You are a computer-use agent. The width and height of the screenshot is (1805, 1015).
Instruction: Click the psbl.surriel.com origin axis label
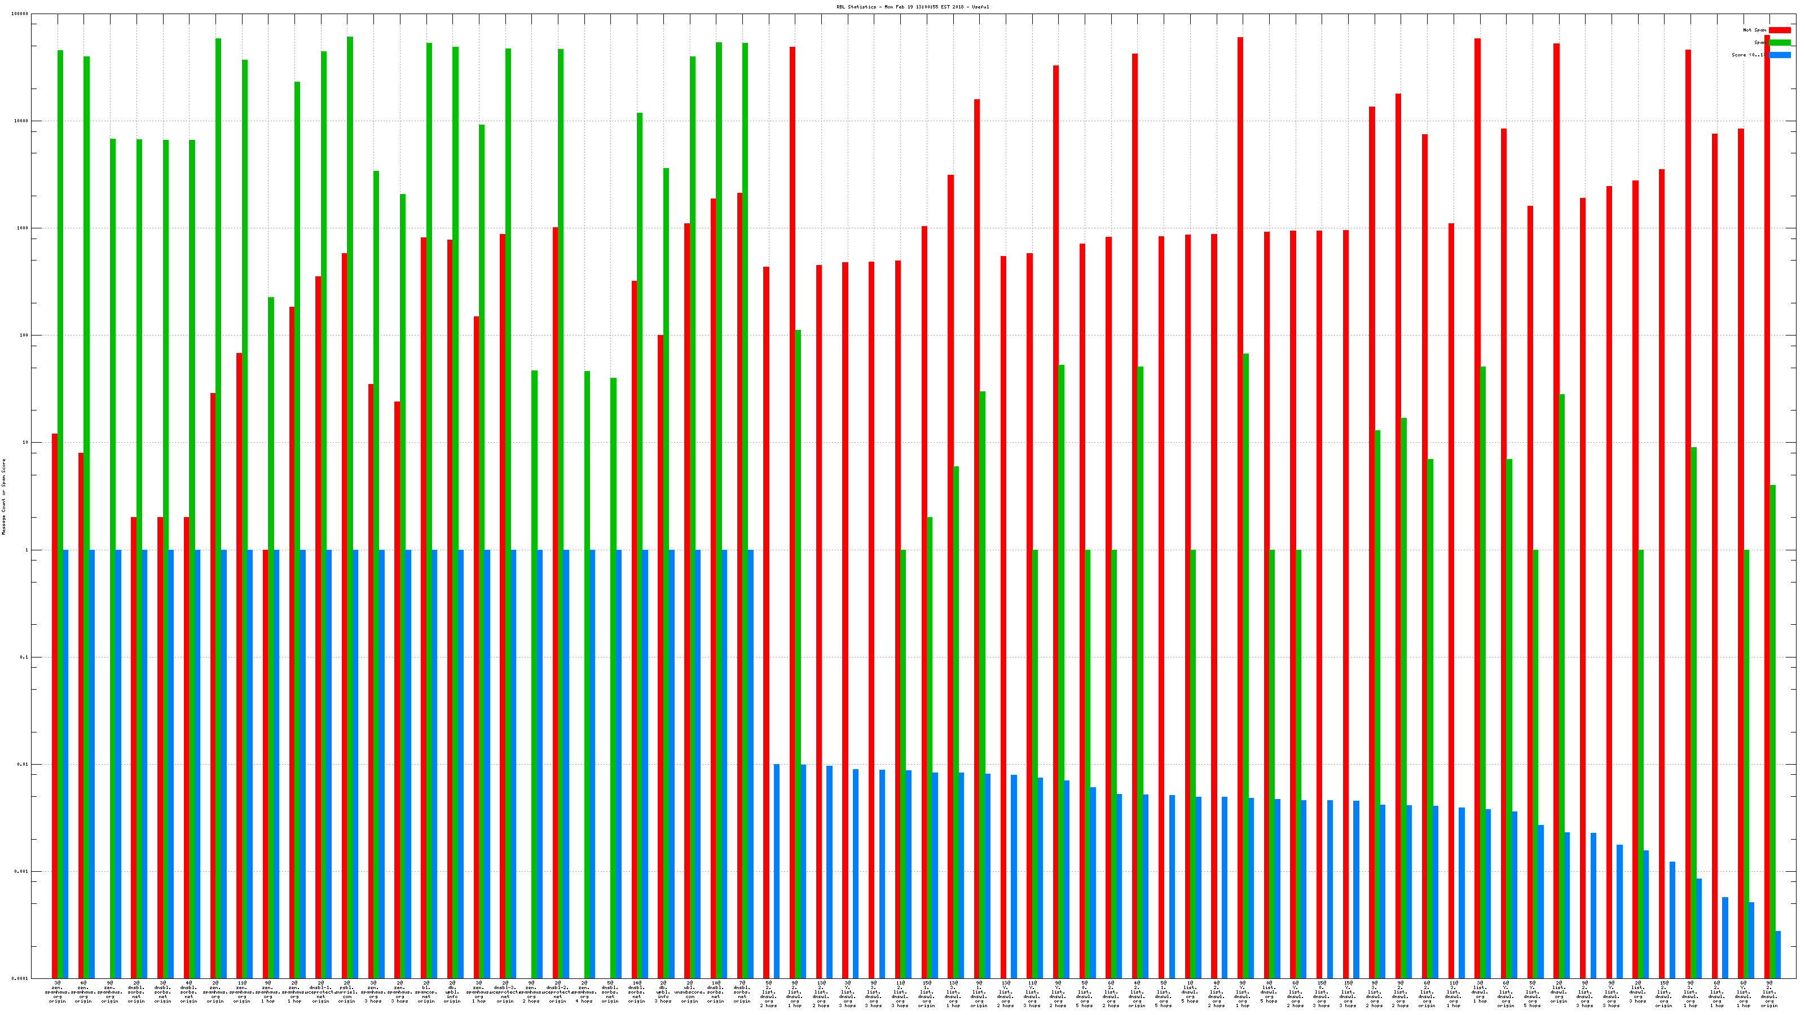point(347,992)
